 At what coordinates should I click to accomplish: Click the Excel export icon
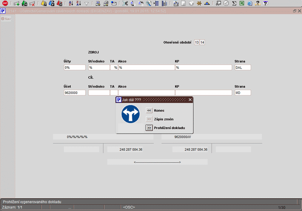click(242, 3)
